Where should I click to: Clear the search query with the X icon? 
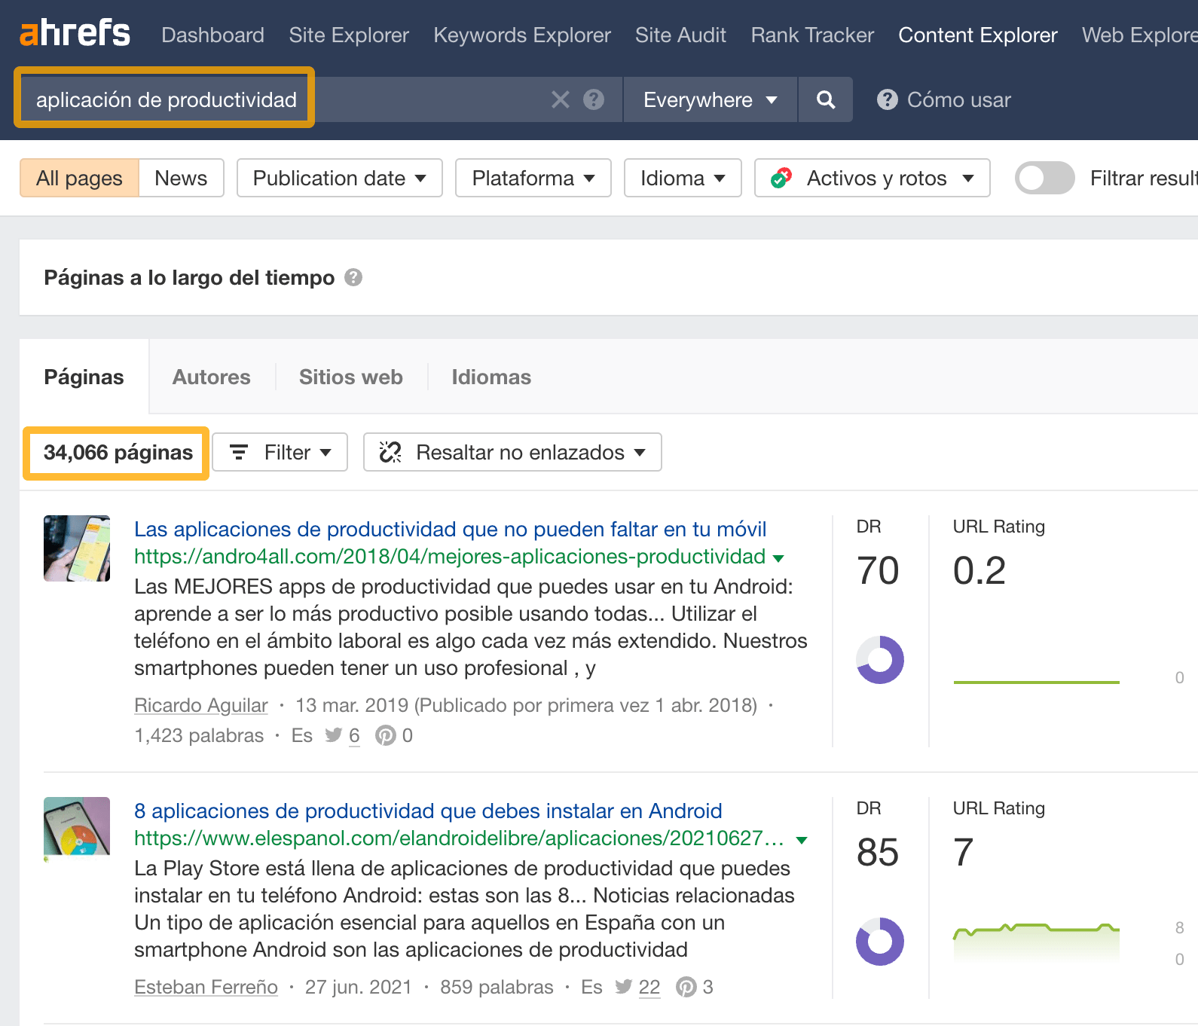(561, 99)
